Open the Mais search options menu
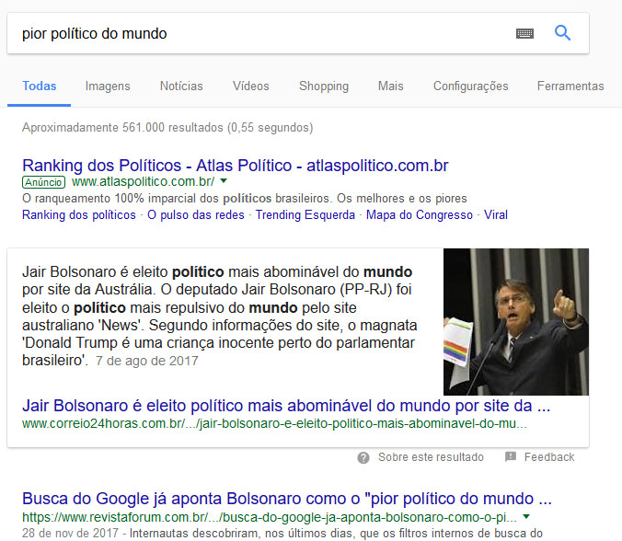 (x=390, y=86)
